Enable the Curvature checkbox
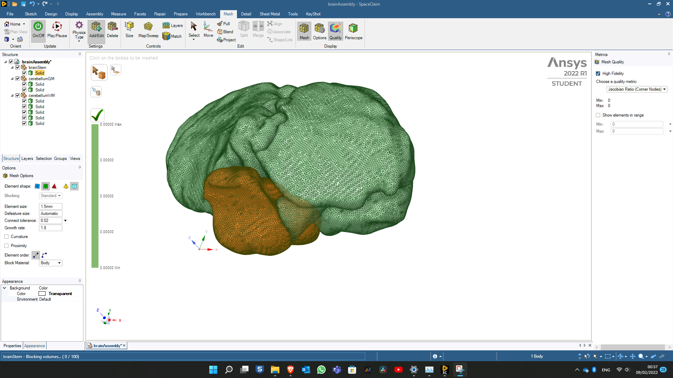This screenshot has height=378, width=673. pyautogui.click(x=6, y=237)
